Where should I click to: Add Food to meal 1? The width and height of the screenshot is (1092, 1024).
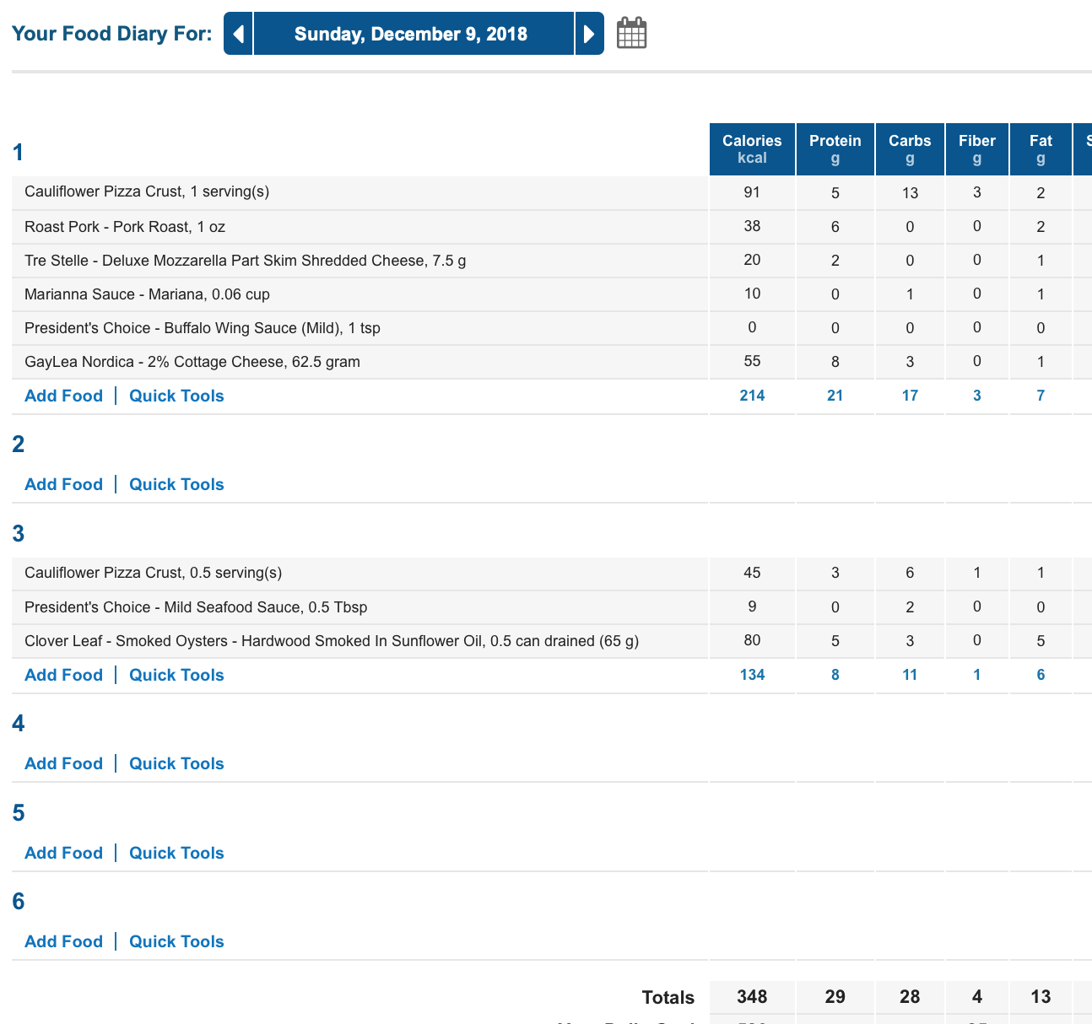63,396
